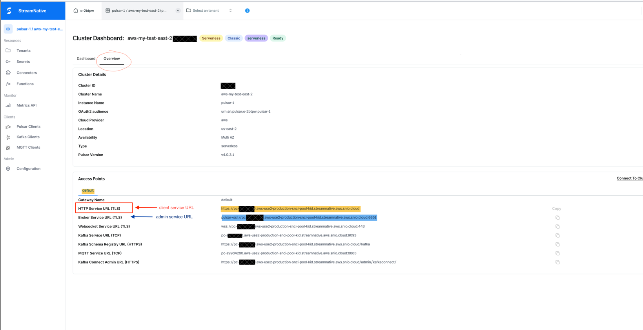Copy the Kafka Service URL (TCP)
The height and width of the screenshot is (330, 643).
557,236
